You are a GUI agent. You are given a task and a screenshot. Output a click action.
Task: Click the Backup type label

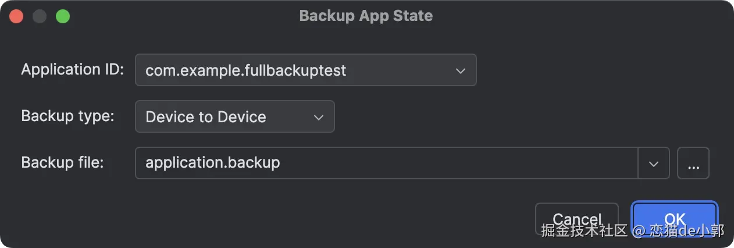(67, 116)
